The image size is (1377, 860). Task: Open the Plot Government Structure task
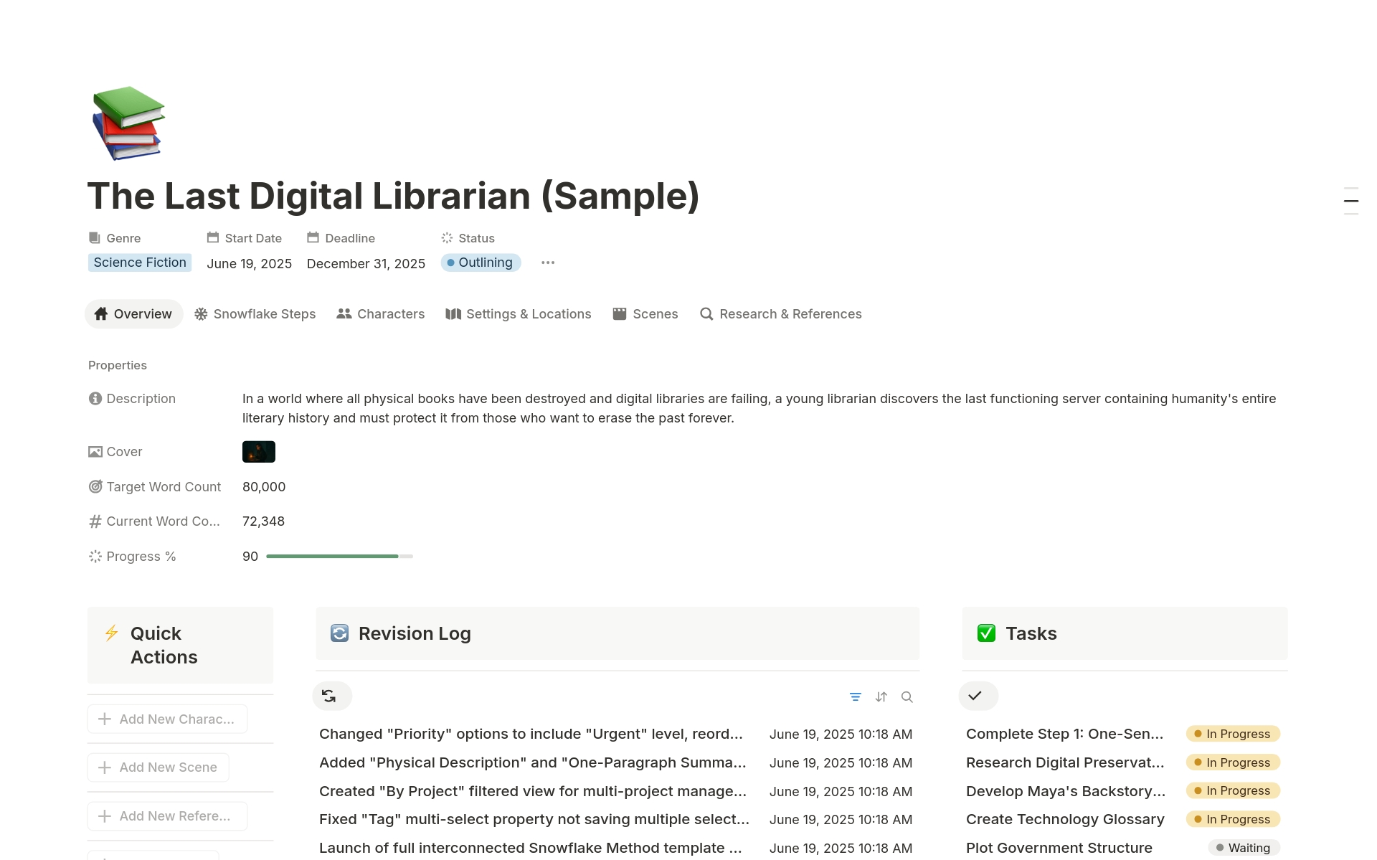(x=1059, y=848)
